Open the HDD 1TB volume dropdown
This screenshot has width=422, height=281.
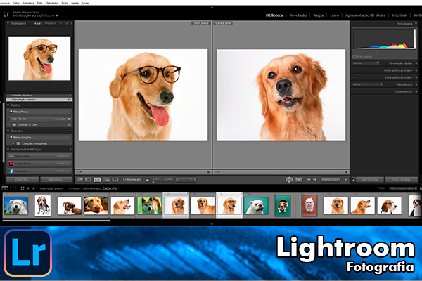(69, 119)
